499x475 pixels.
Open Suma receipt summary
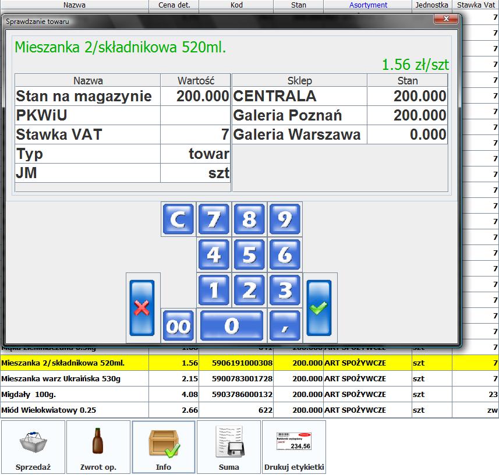point(229,447)
